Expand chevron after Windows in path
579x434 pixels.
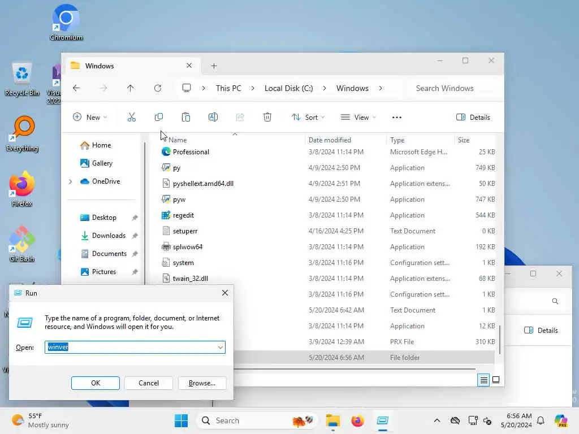click(381, 88)
